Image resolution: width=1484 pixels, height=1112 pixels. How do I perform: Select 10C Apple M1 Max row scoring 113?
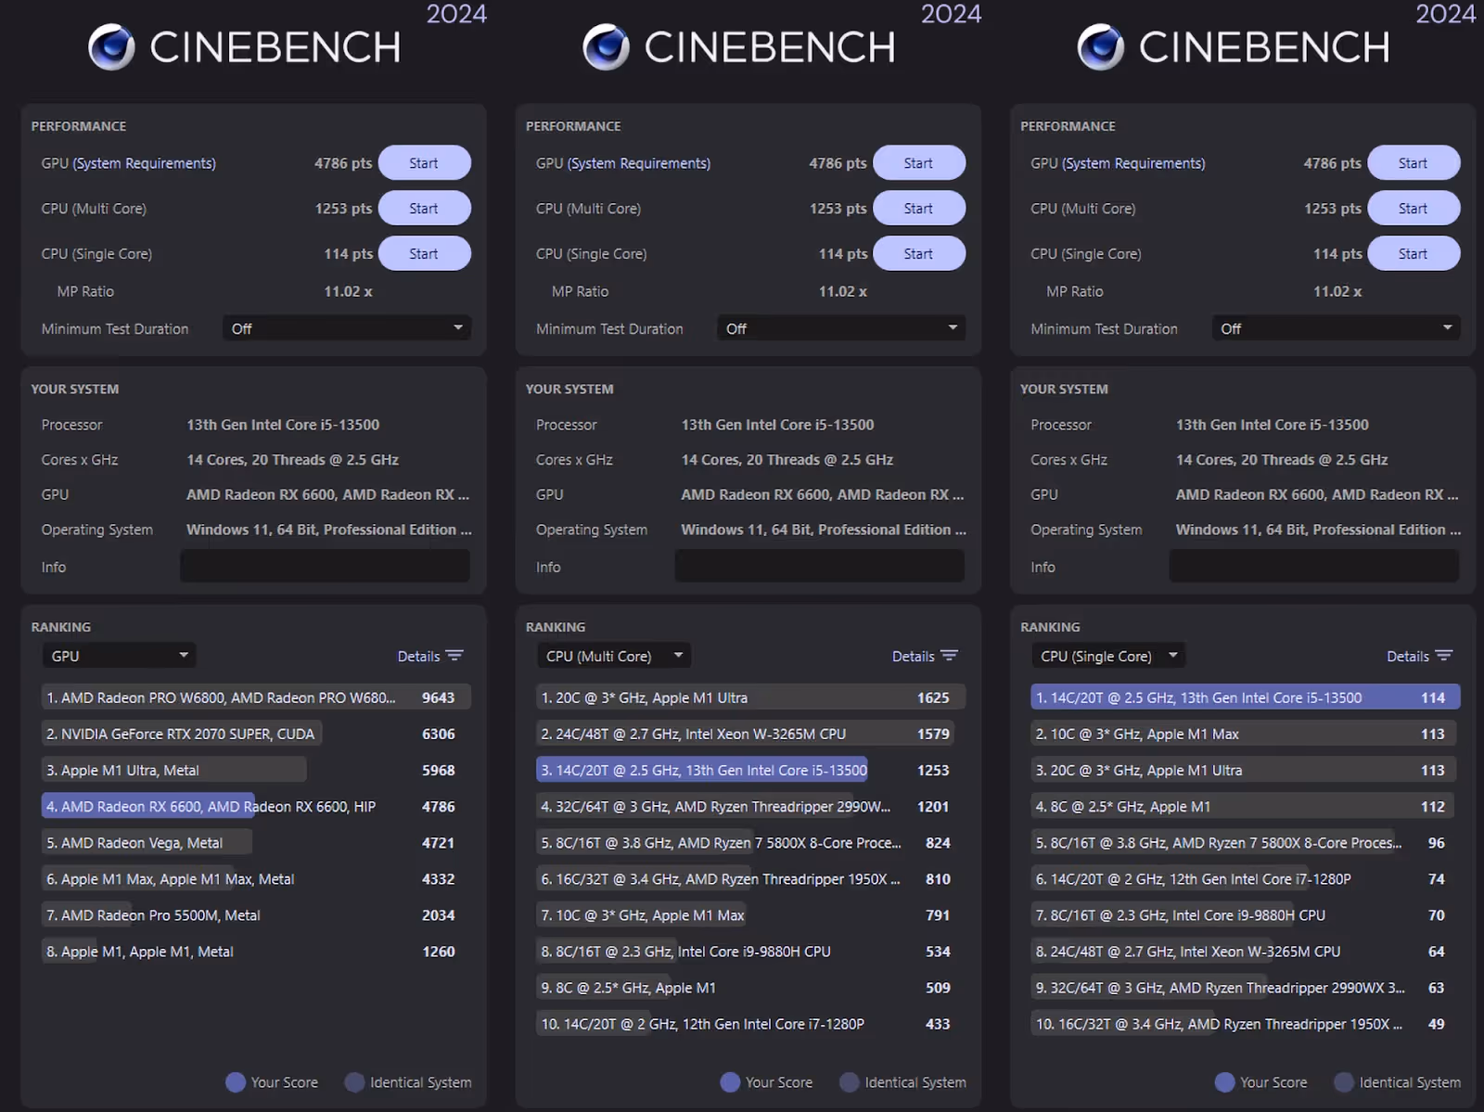click(1246, 734)
